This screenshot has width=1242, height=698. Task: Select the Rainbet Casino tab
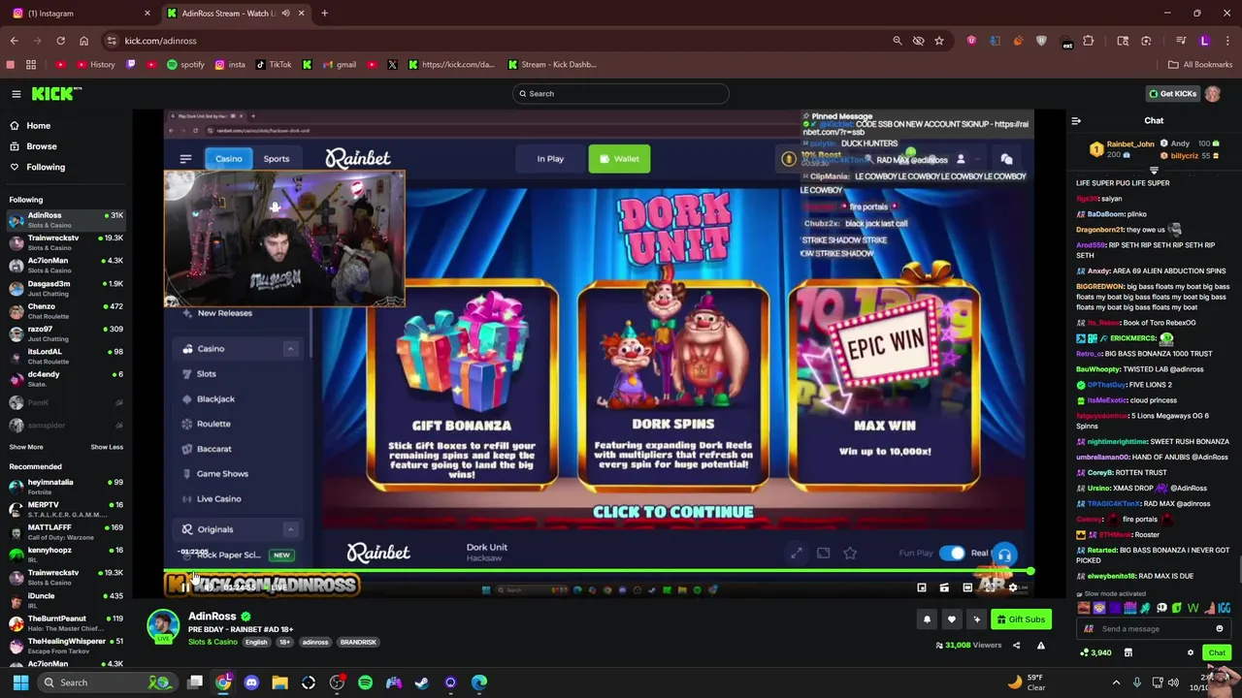pyautogui.click(x=229, y=159)
